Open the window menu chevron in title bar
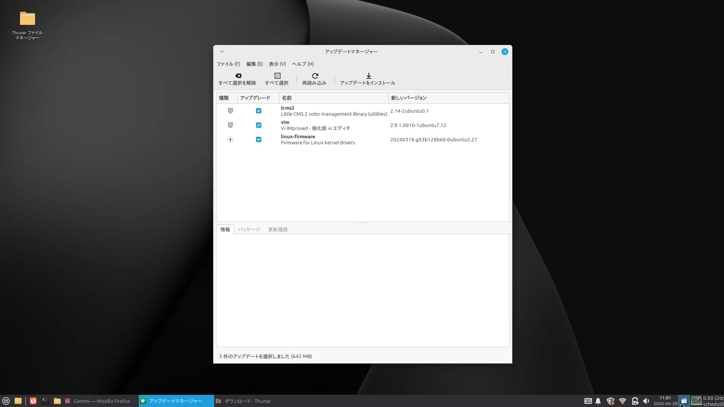The height and width of the screenshot is (407, 724). coord(222,52)
